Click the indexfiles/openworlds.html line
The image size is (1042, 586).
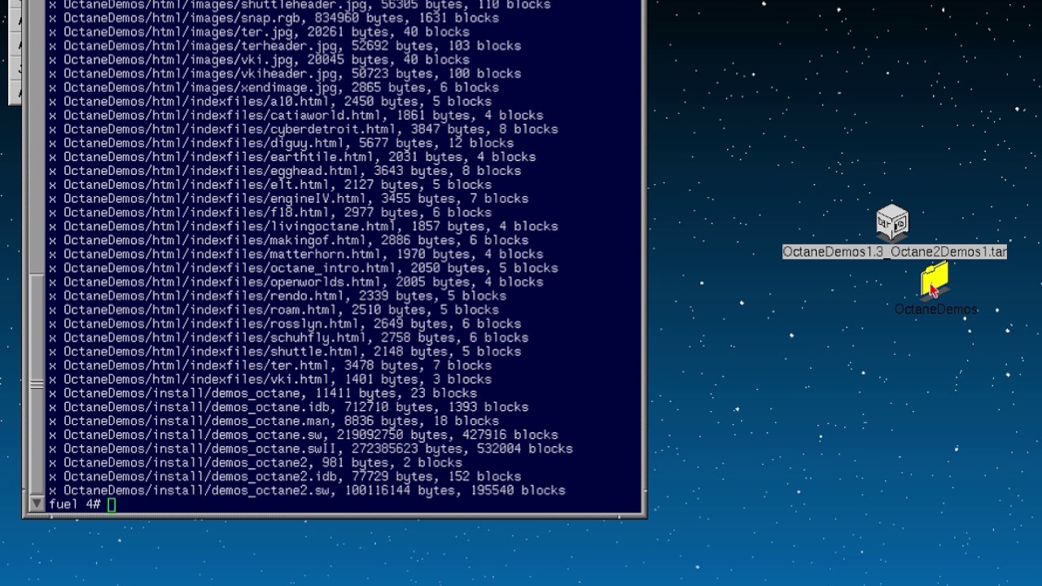click(296, 283)
